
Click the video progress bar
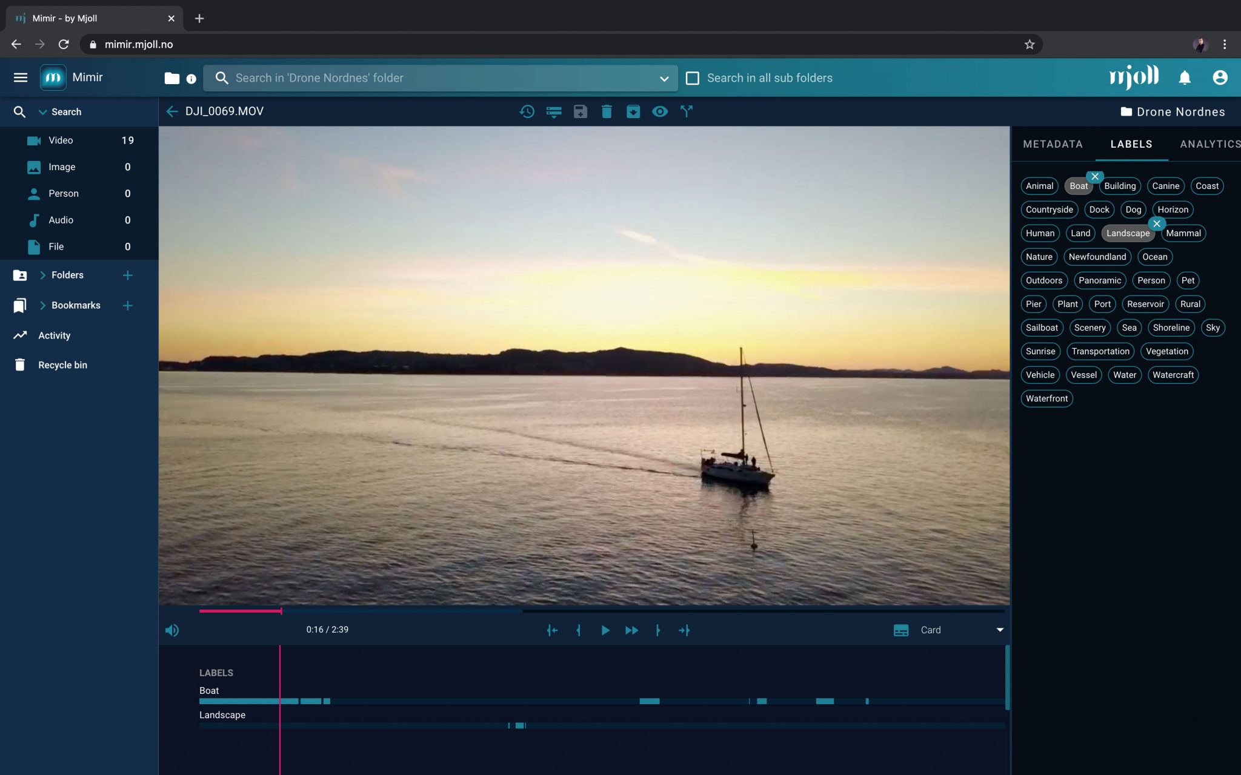[x=545, y=611]
